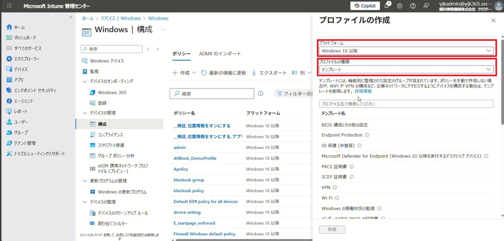This screenshot has height=241, width=504.
Task: Open the app launcher grid icon
Action: click(x=9, y=6)
